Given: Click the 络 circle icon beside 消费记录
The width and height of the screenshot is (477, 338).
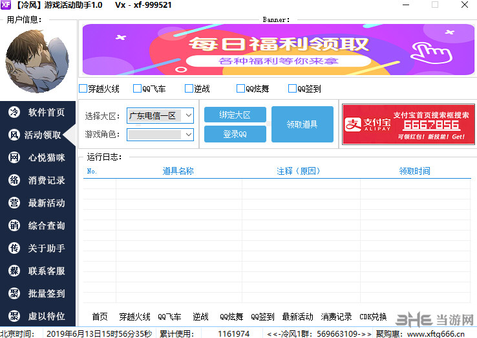Looking at the screenshot, I should (14, 180).
